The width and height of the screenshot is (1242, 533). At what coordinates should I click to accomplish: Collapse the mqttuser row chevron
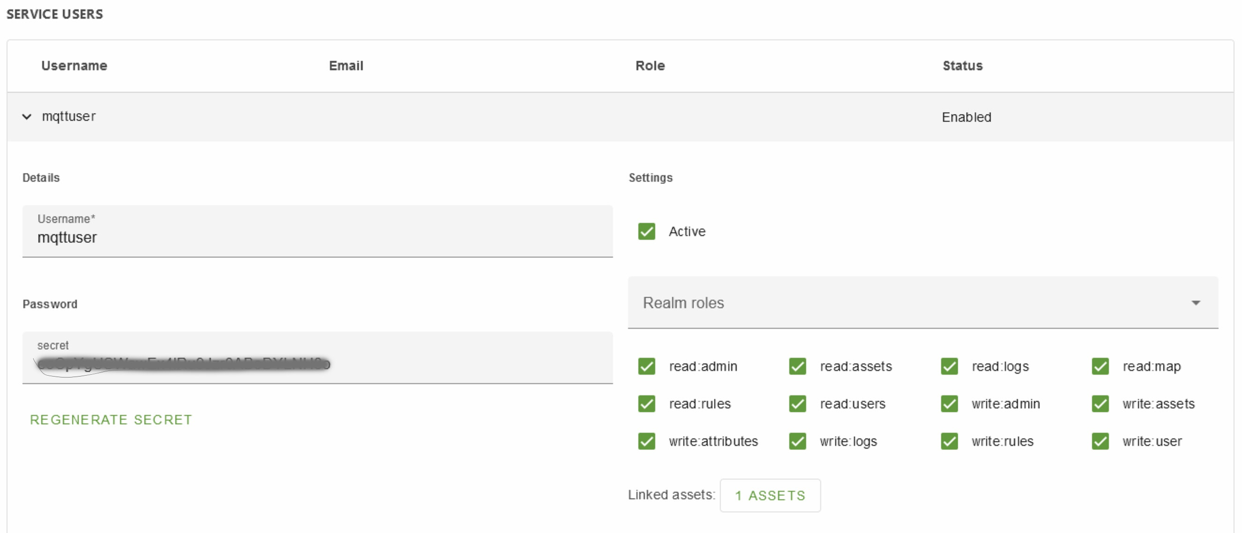pos(27,117)
